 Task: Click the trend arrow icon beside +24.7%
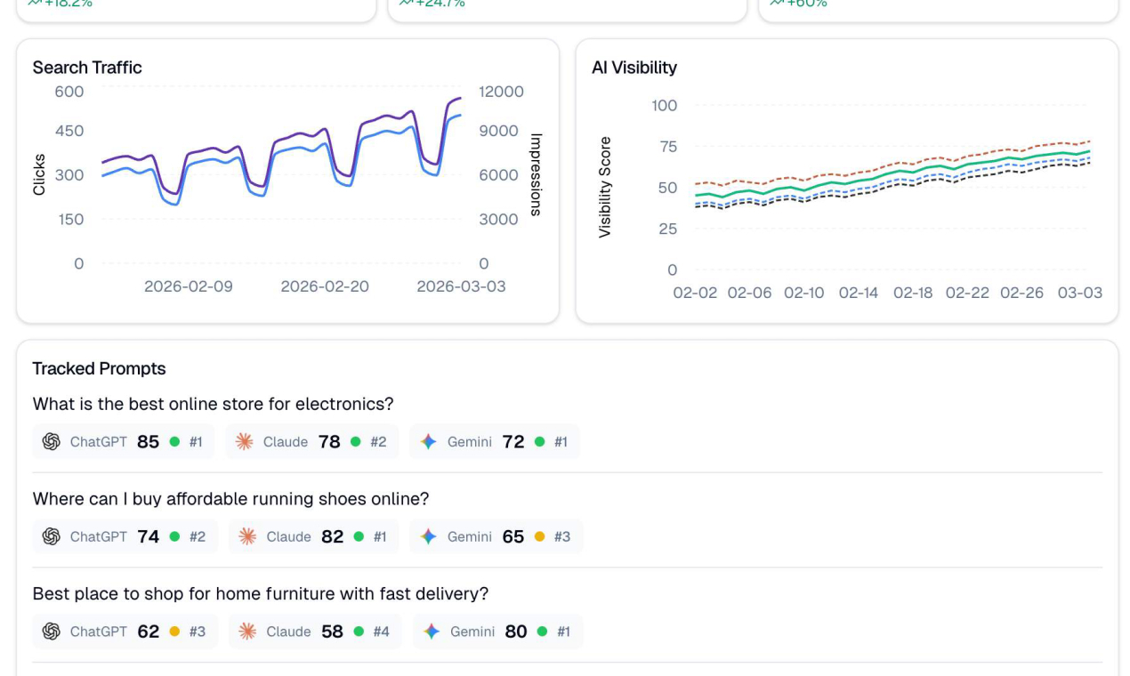(407, 3)
